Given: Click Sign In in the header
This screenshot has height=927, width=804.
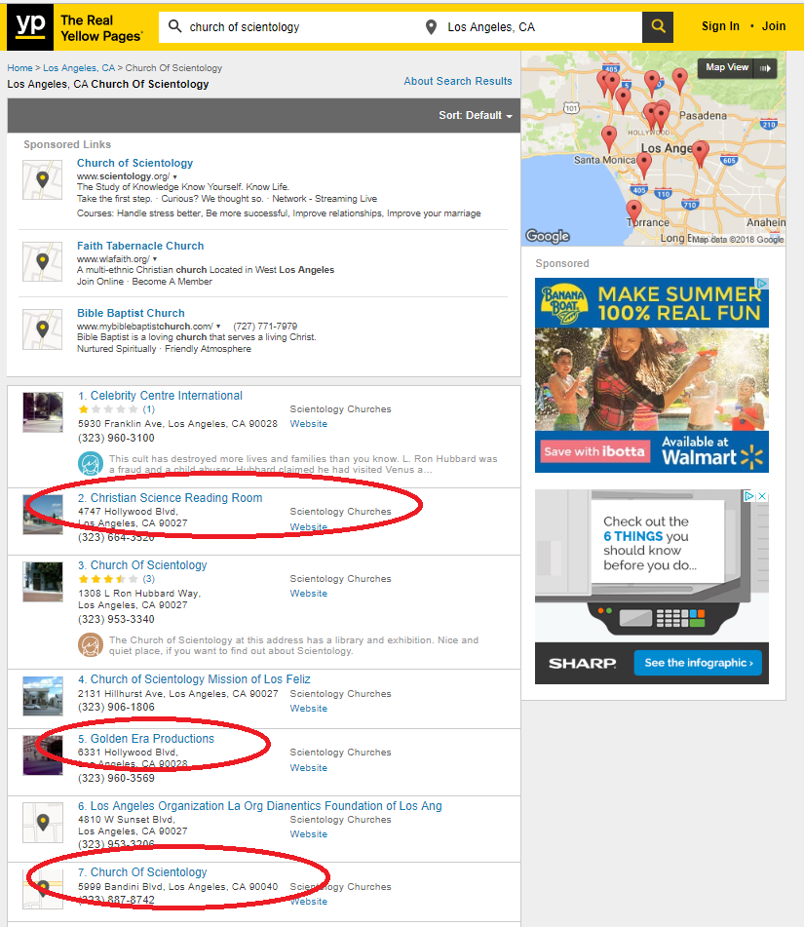Looking at the screenshot, I should pyautogui.click(x=720, y=26).
